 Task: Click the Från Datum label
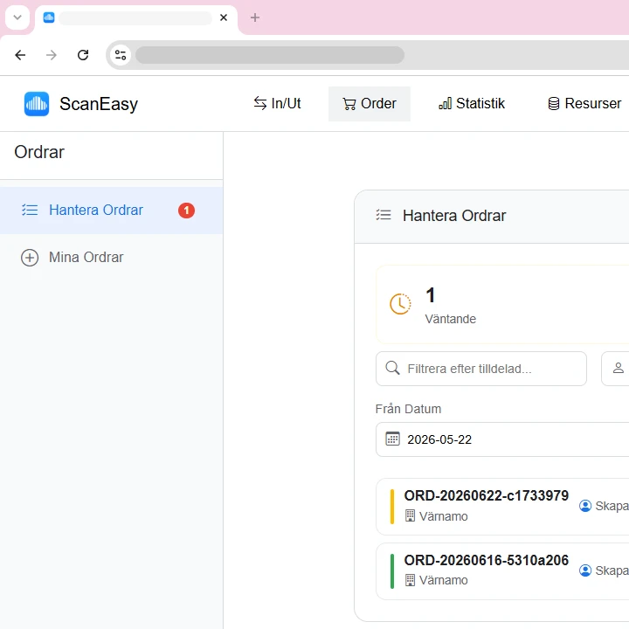tap(408, 409)
